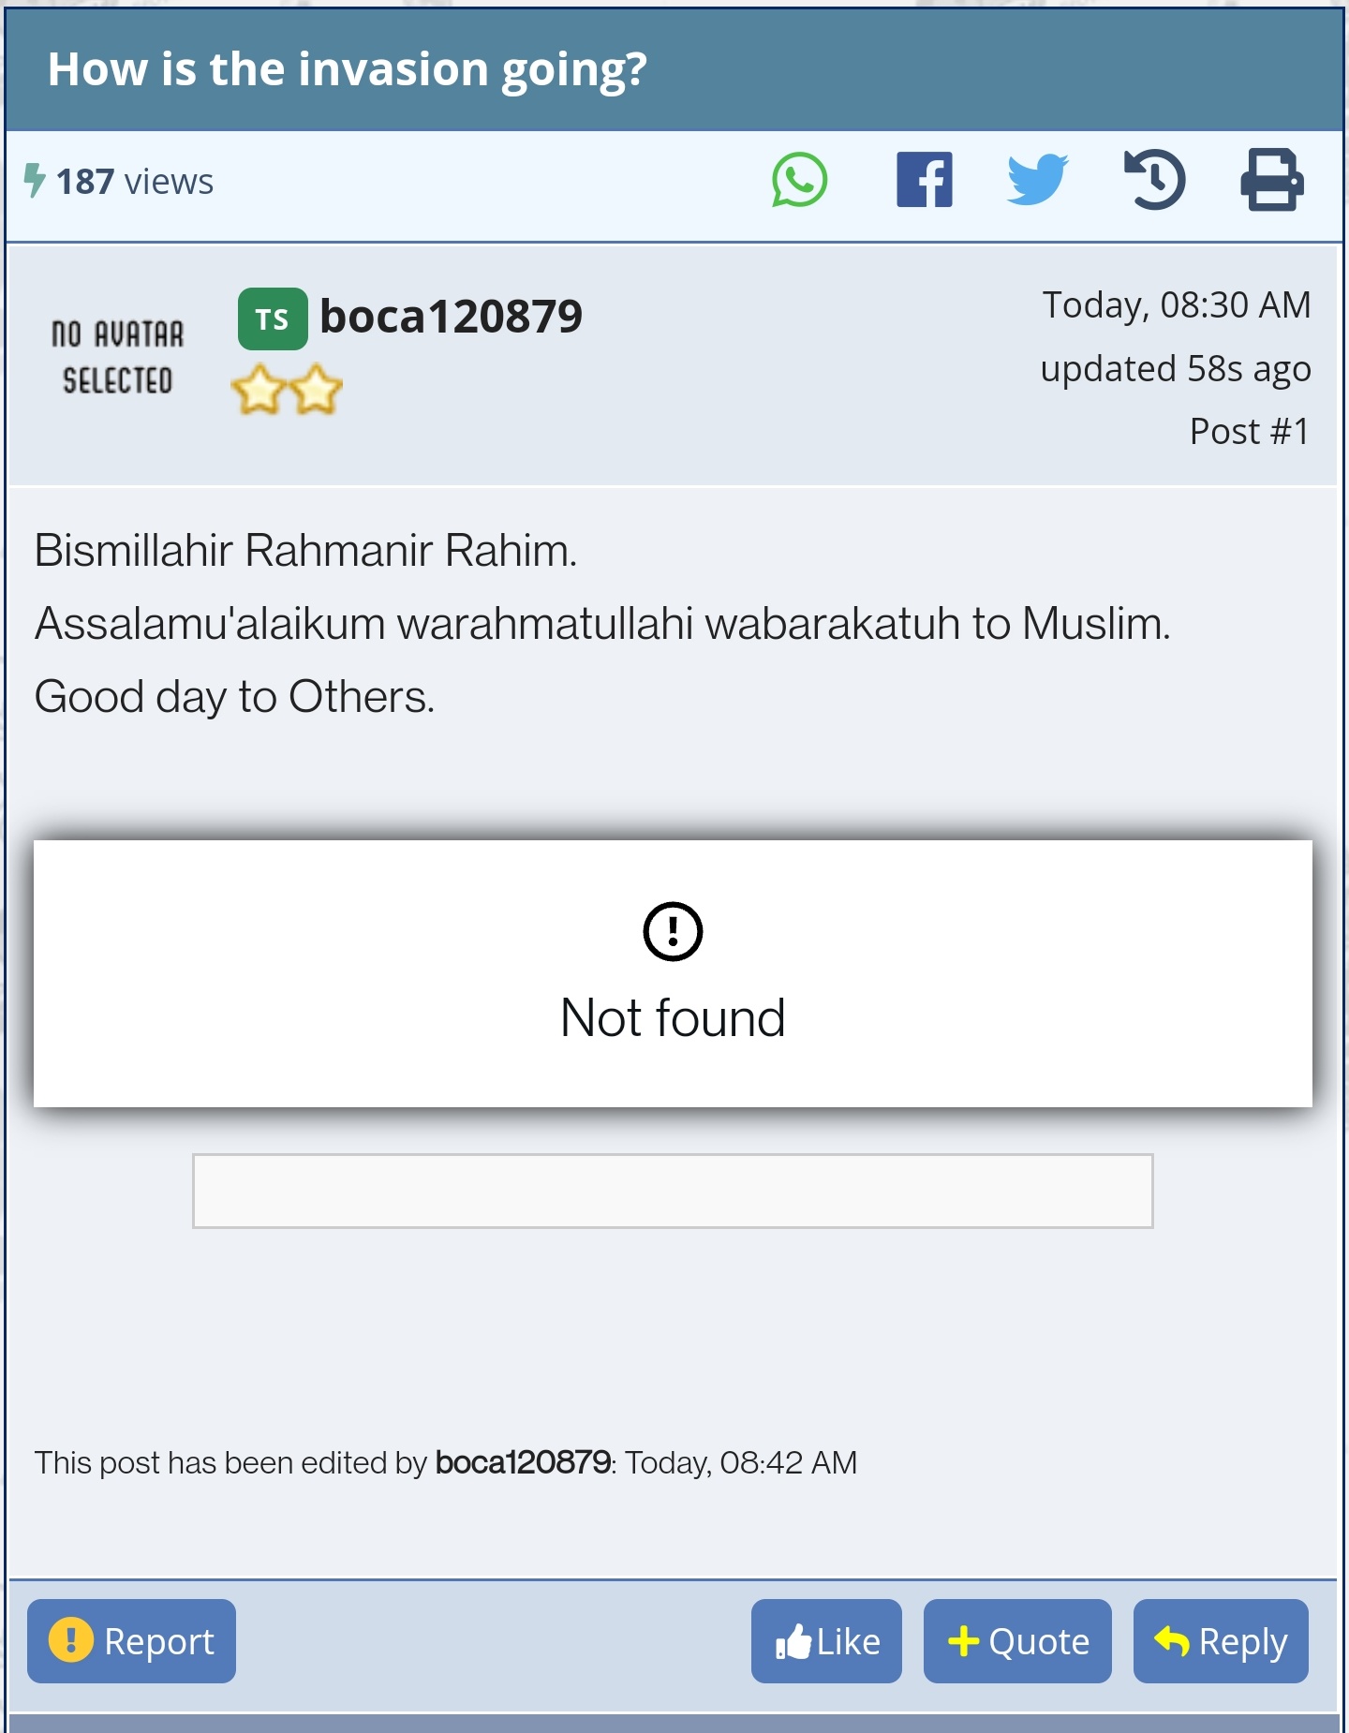Share thread on Facebook icon
1349x1733 pixels.
click(x=924, y=180)
